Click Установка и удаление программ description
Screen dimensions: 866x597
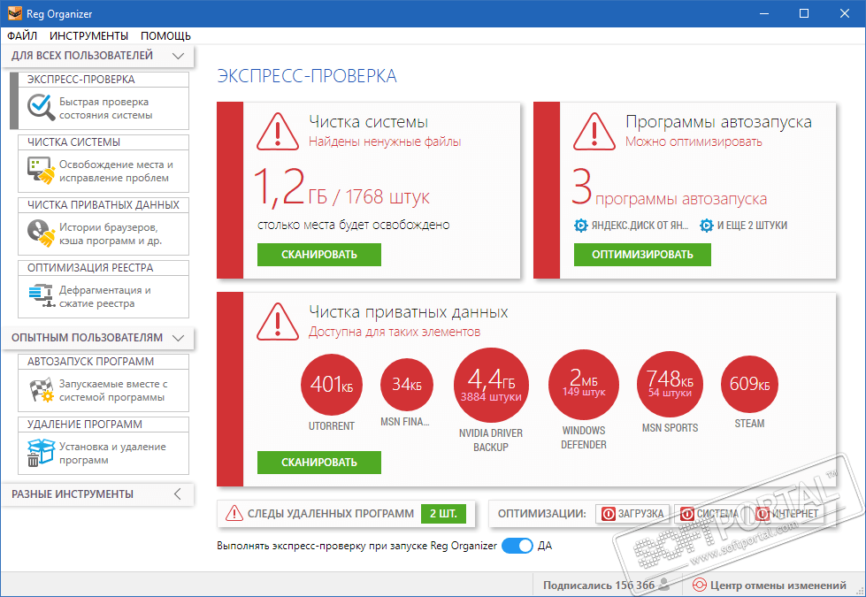click(x=112, y=454)
